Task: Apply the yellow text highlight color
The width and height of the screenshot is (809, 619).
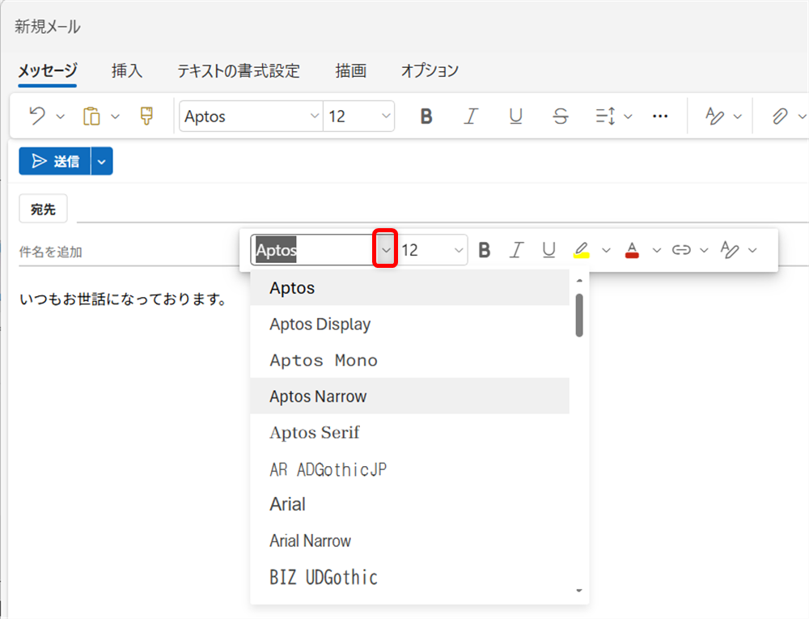Action: click(582, 250)
